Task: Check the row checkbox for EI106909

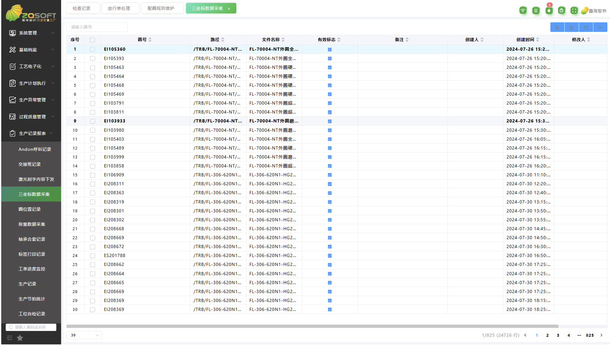Action: coord(92,175)
